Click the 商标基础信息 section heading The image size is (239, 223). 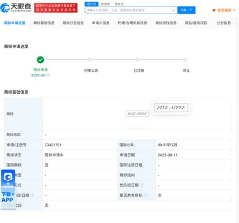16,92
